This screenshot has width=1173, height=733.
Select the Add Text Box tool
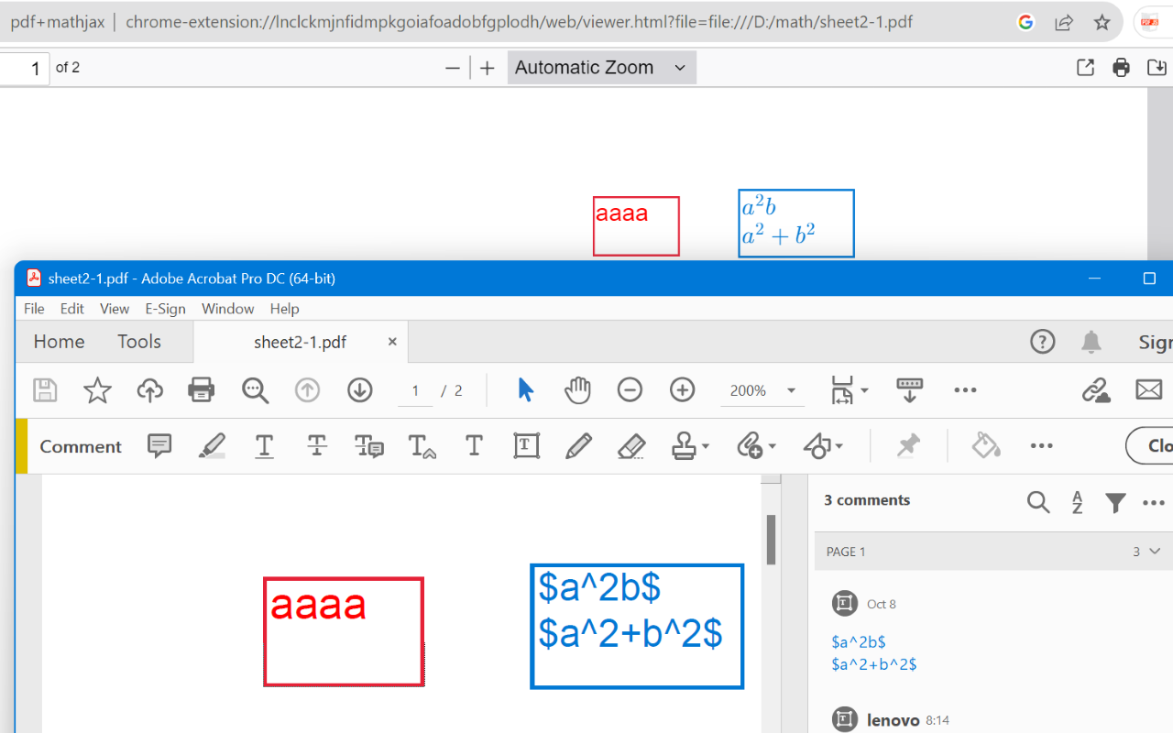tap(526, 446)
